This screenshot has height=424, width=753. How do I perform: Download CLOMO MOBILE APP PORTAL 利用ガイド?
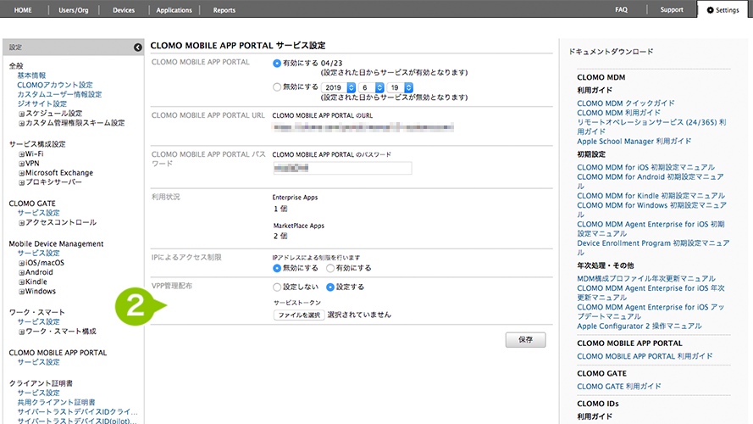645,356
